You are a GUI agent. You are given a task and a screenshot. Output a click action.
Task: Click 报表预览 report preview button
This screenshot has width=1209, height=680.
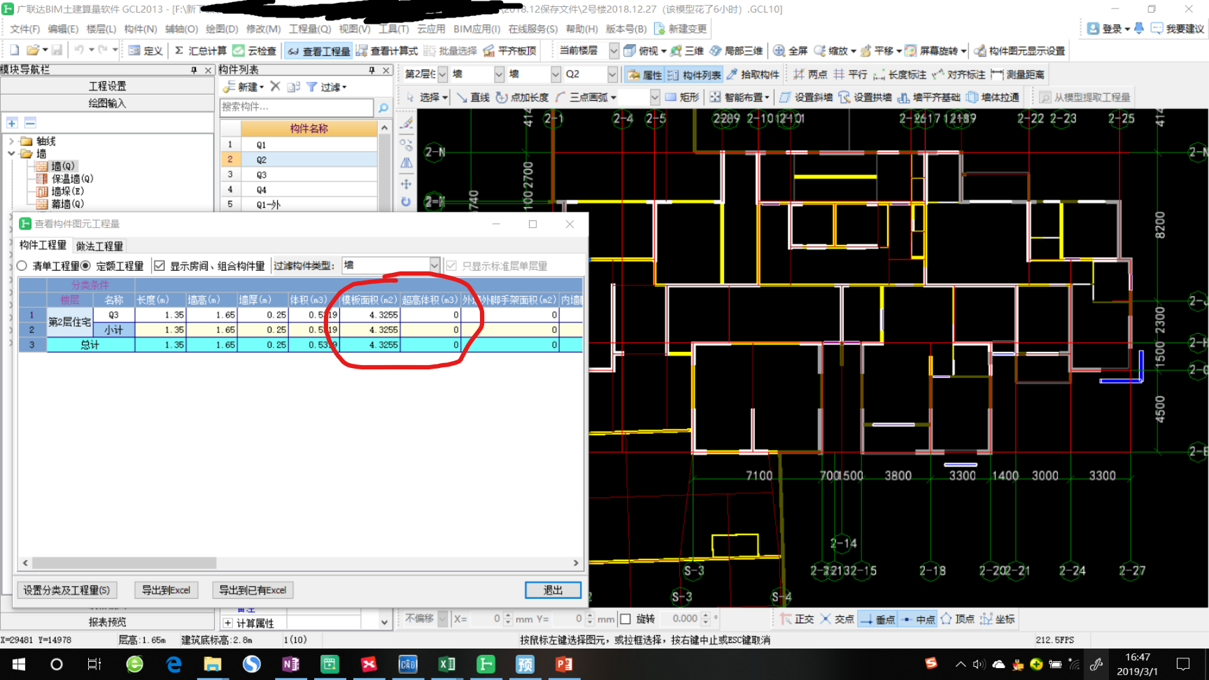(x=107, y=622)
